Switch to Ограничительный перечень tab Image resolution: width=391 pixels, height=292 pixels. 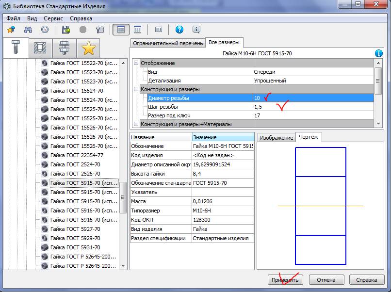tap(167, 43)
